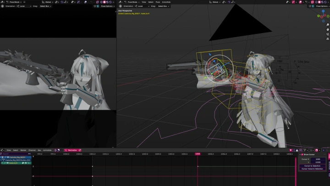Toggle visibility eye of Carlotta_Rig_BODY channel
330x186 pixels.
(8, 158)
